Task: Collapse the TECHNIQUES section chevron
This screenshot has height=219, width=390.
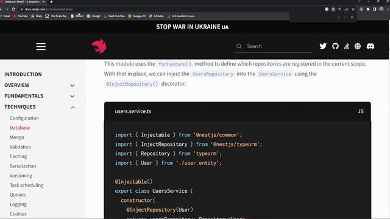Action: (73, 107)
